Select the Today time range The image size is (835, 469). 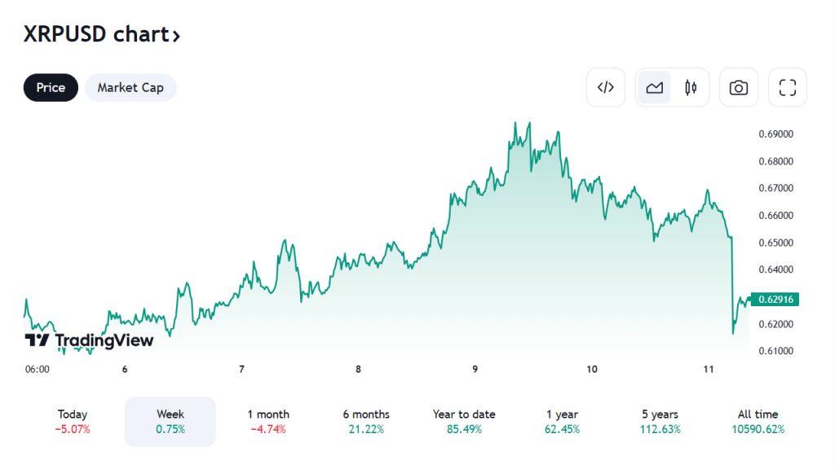pos(73,422)
